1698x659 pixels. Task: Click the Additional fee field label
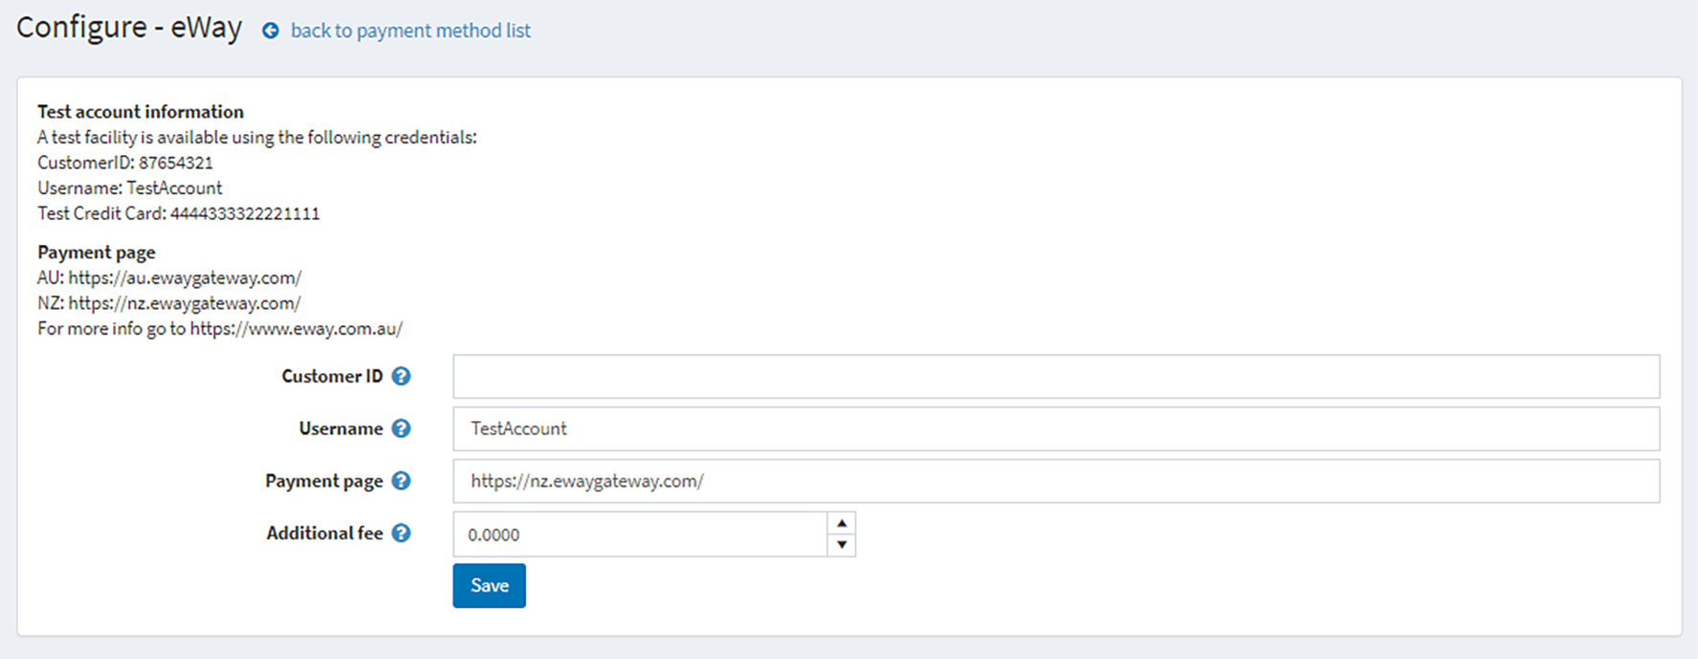[324, 533]
